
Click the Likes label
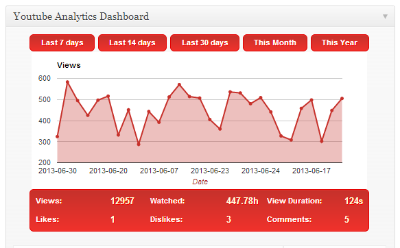pos(47,219)
